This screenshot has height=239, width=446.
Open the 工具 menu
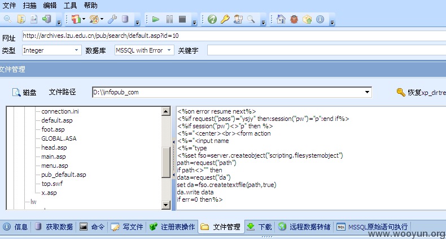[x=70, y=6]
